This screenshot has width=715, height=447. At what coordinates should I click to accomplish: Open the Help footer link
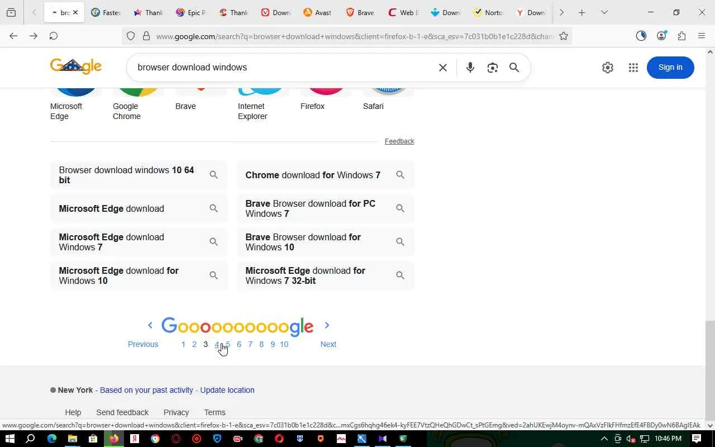[x=73, y=412]
